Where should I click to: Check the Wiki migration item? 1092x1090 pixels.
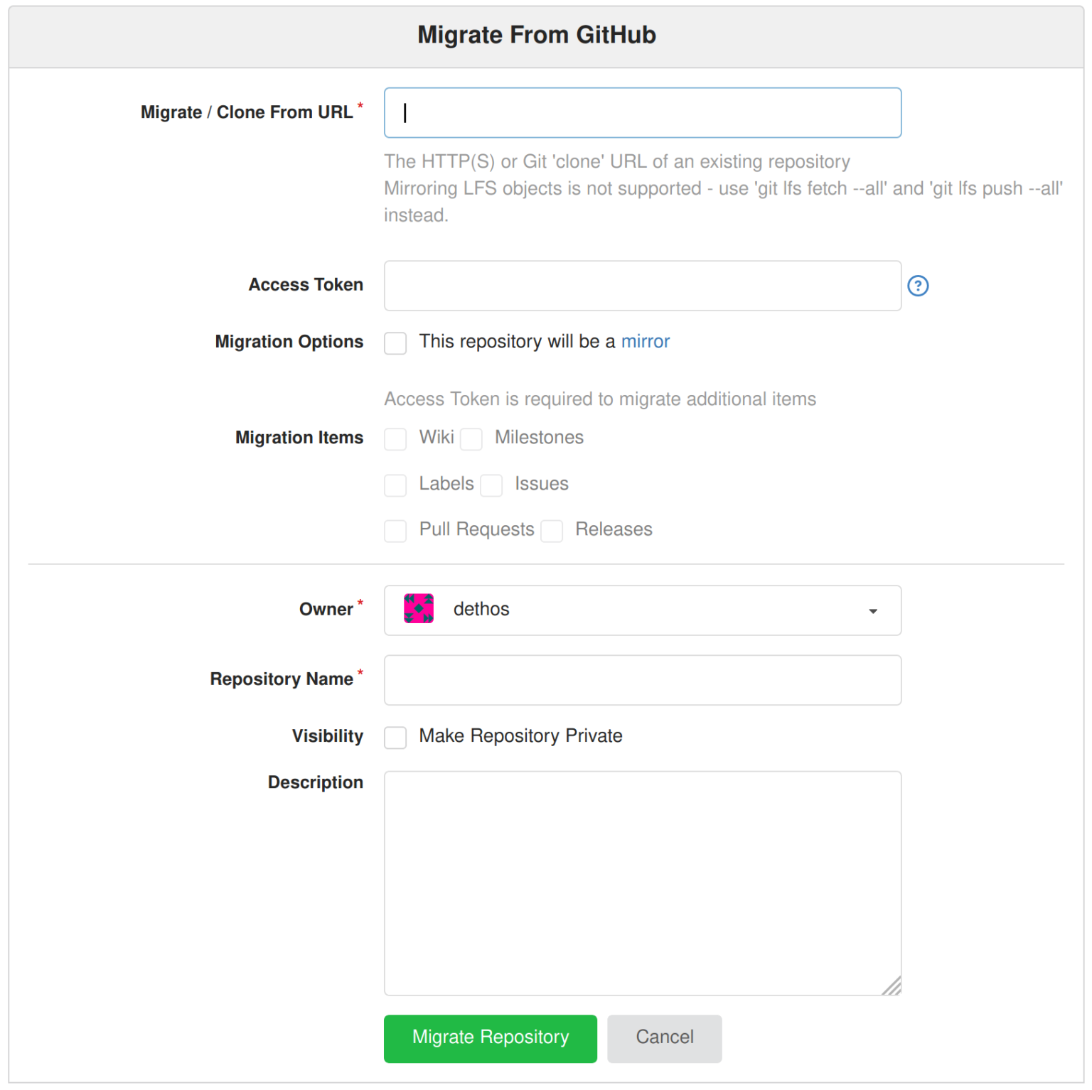click(x=395, y=439)
